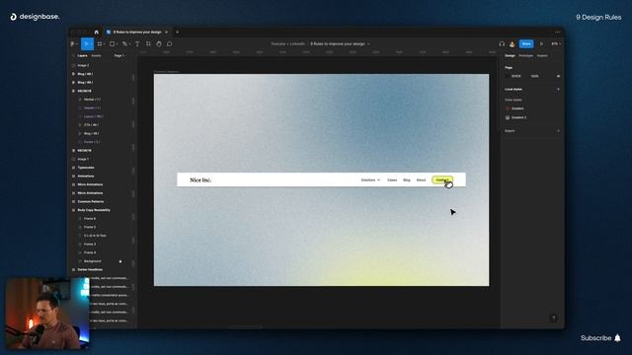Select the Frame 3 layer
This screenshot has width=632, height=355.
tap(90, 245)
